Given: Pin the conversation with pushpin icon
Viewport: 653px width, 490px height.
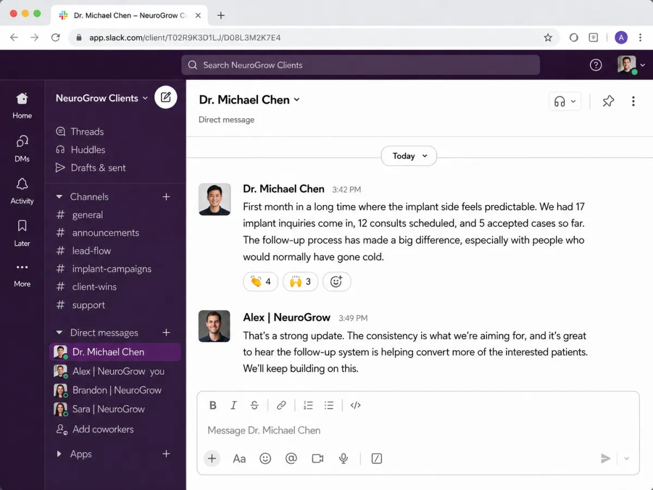Looking at the screenshot, I should pyautogui.click(x=608, y=101).
